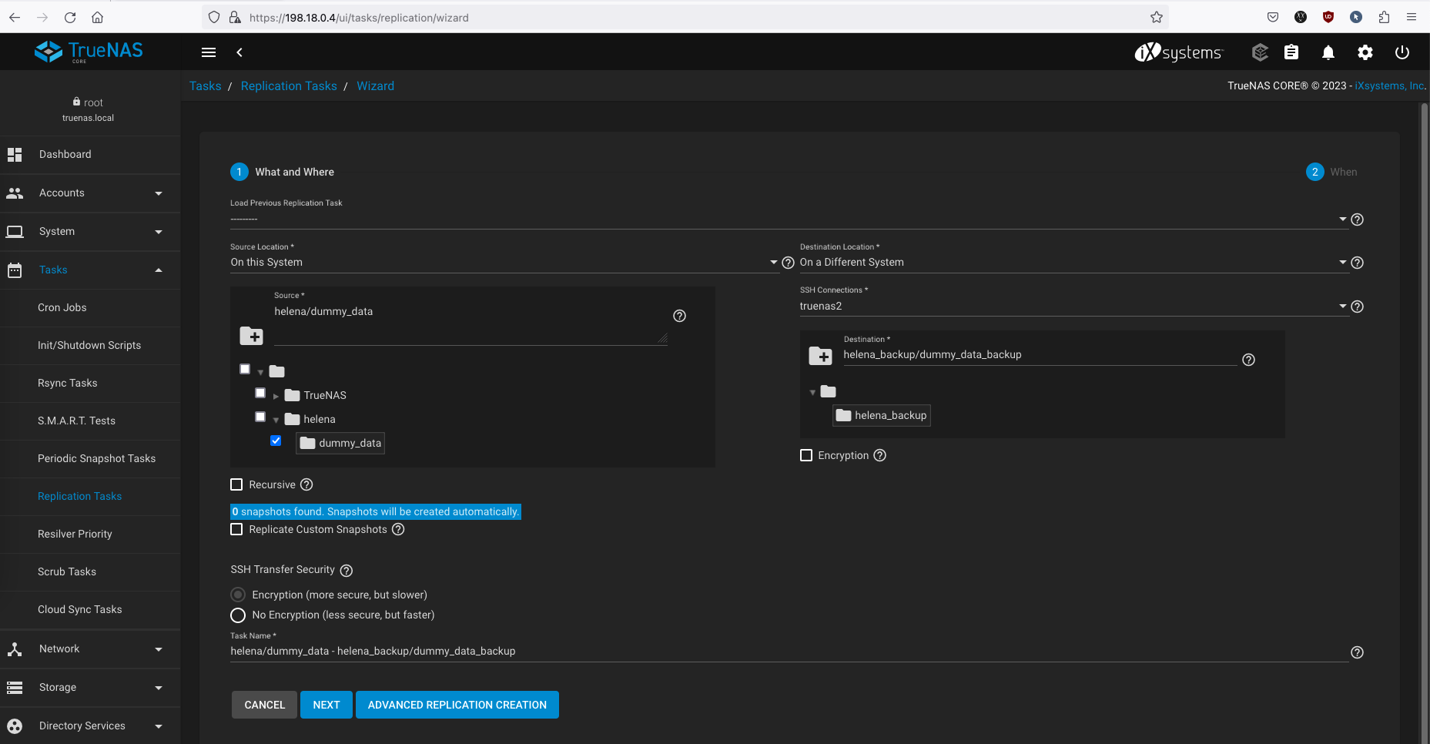Check Replicate Custom Snapshots
The height and width of the screenshot is (744, 1430).
[x=236, y=529]
